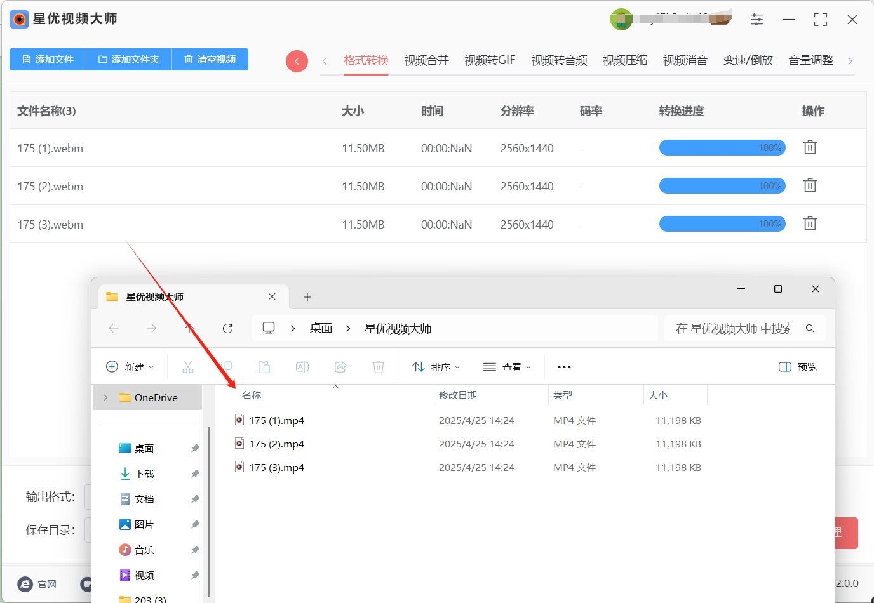Select OneDrive in the navigation pane

click(x=148, y=397)
